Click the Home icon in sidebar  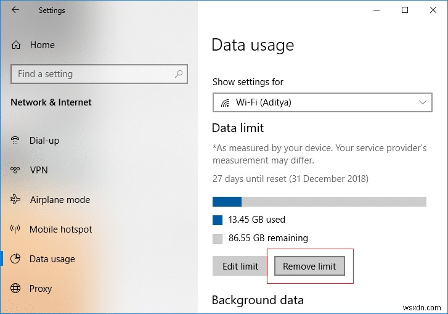[x=16, y=45]
